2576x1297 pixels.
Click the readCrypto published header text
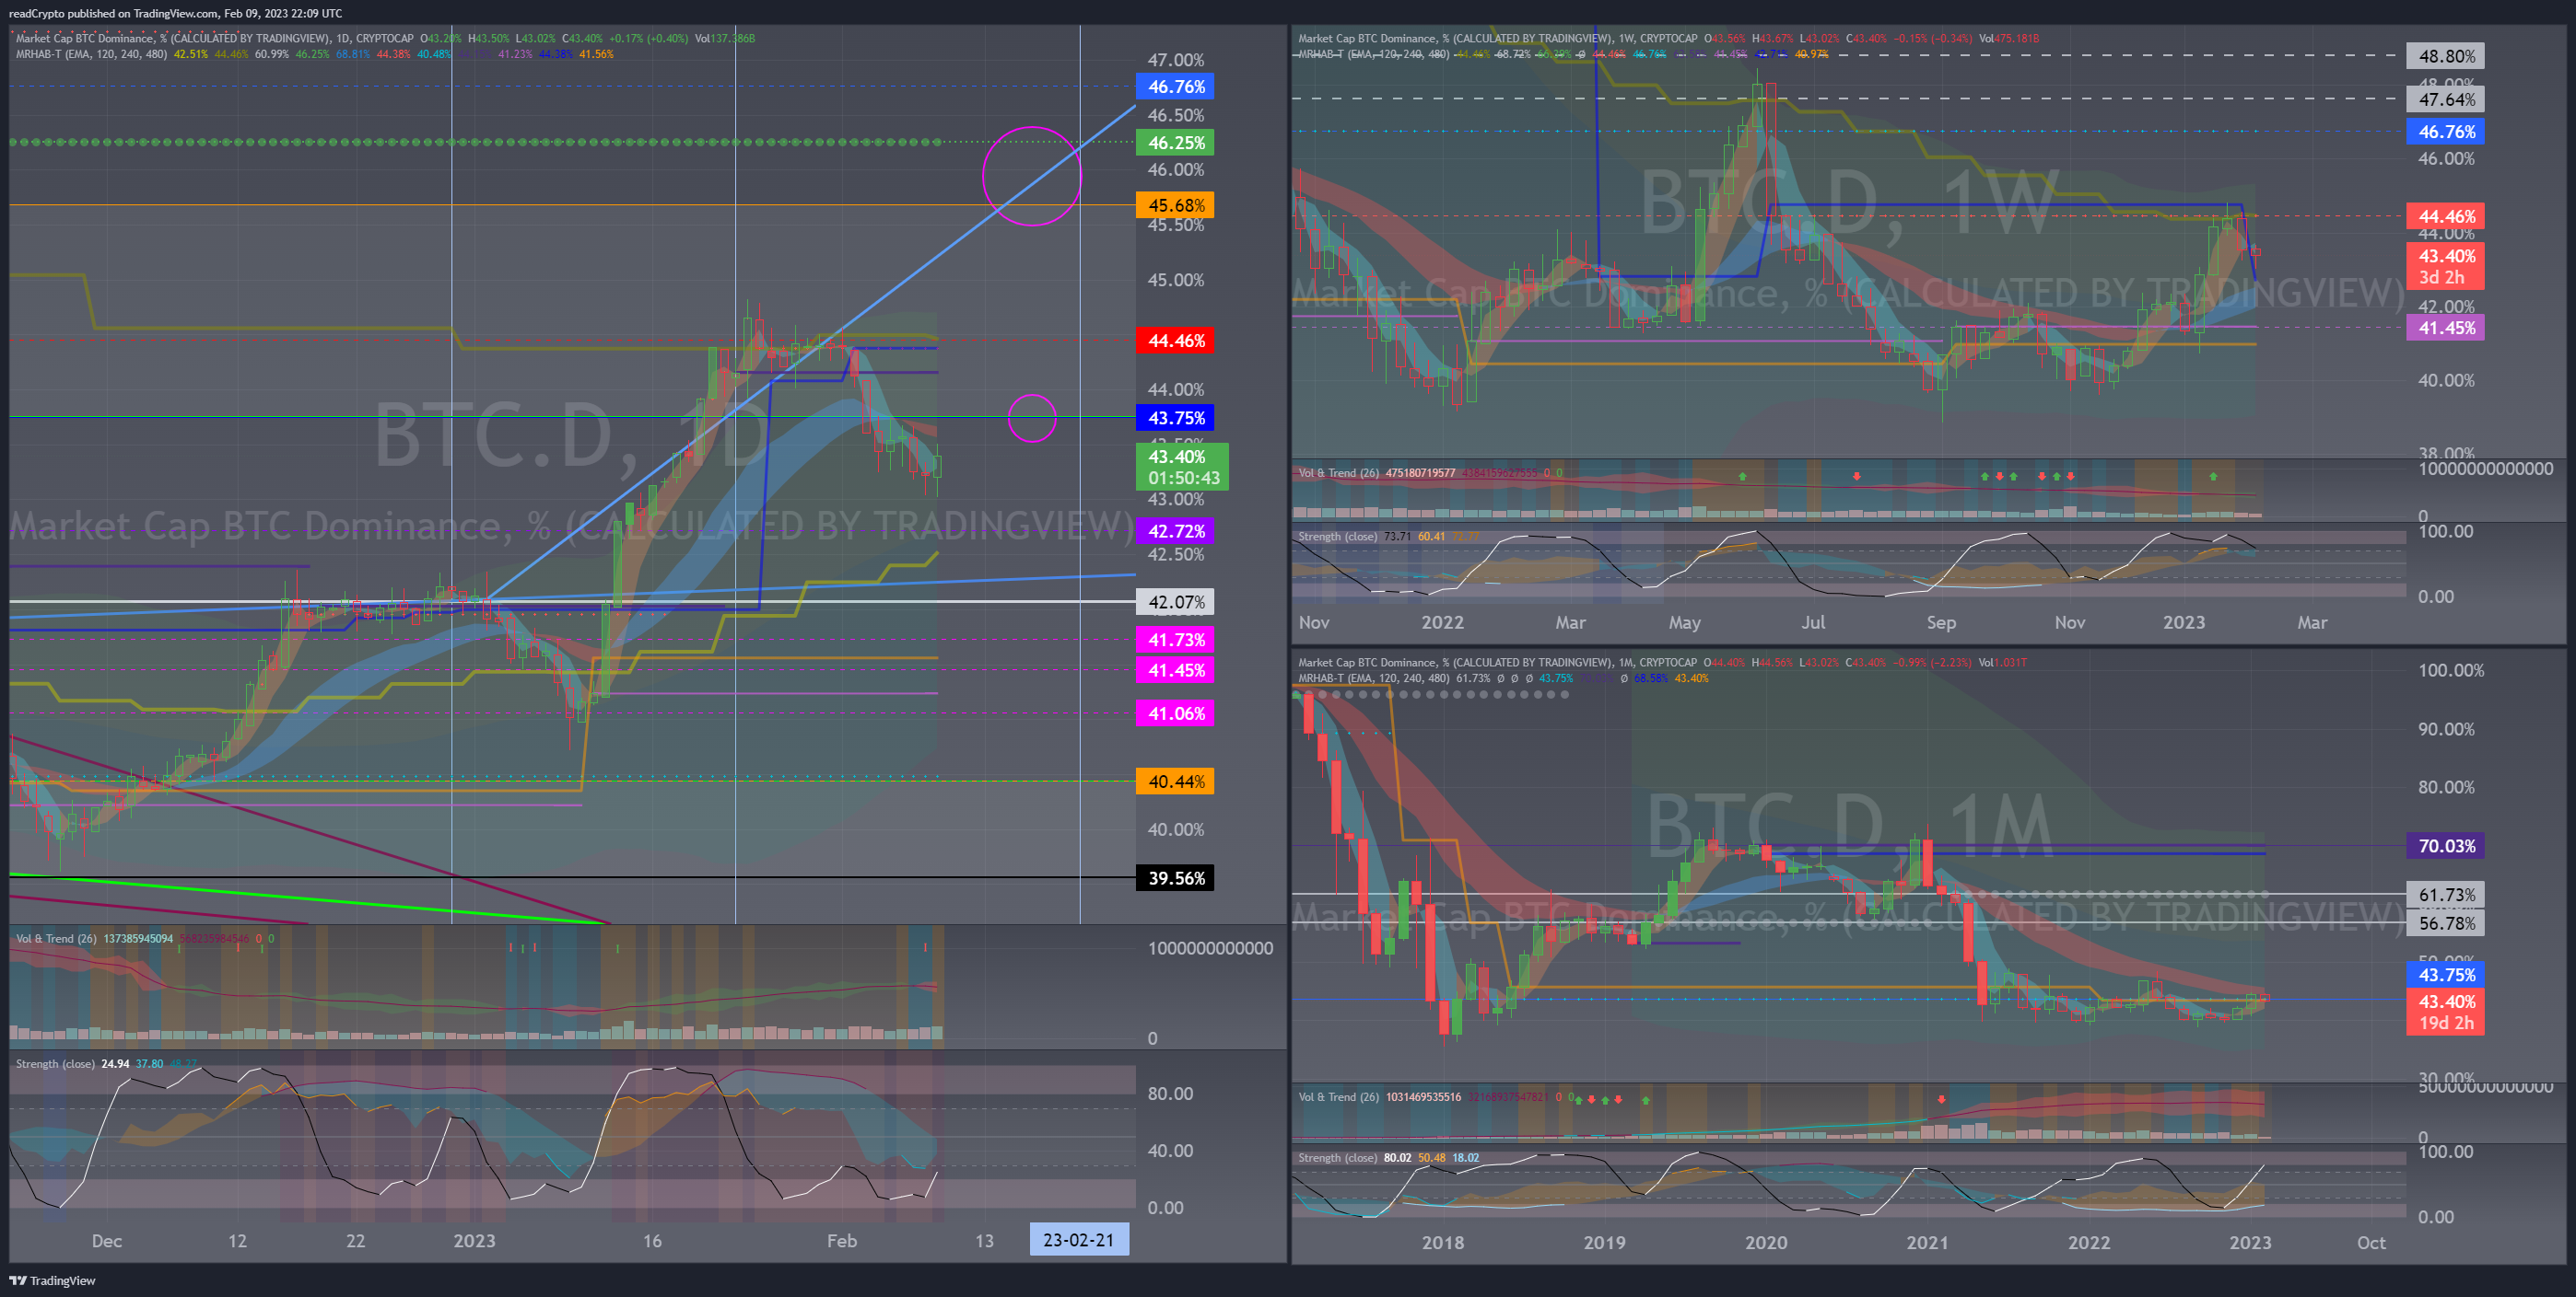tap(175, 13)
